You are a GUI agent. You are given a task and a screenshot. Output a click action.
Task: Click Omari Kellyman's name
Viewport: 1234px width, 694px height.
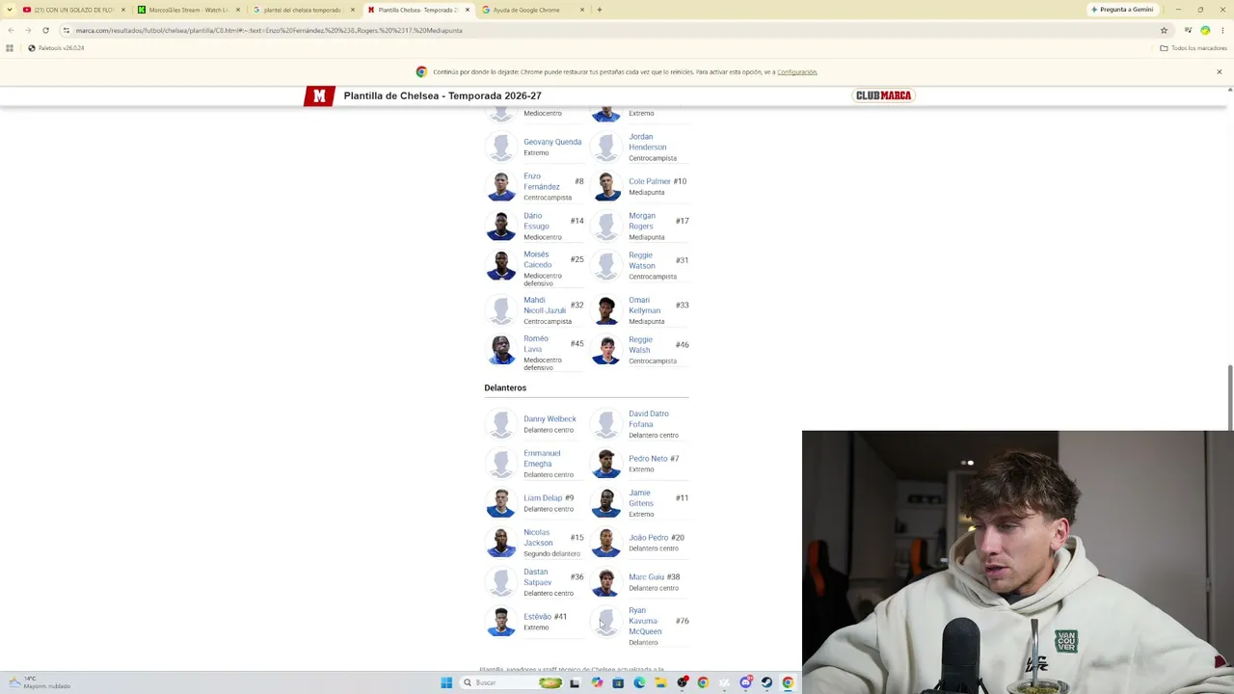(645, 305)
